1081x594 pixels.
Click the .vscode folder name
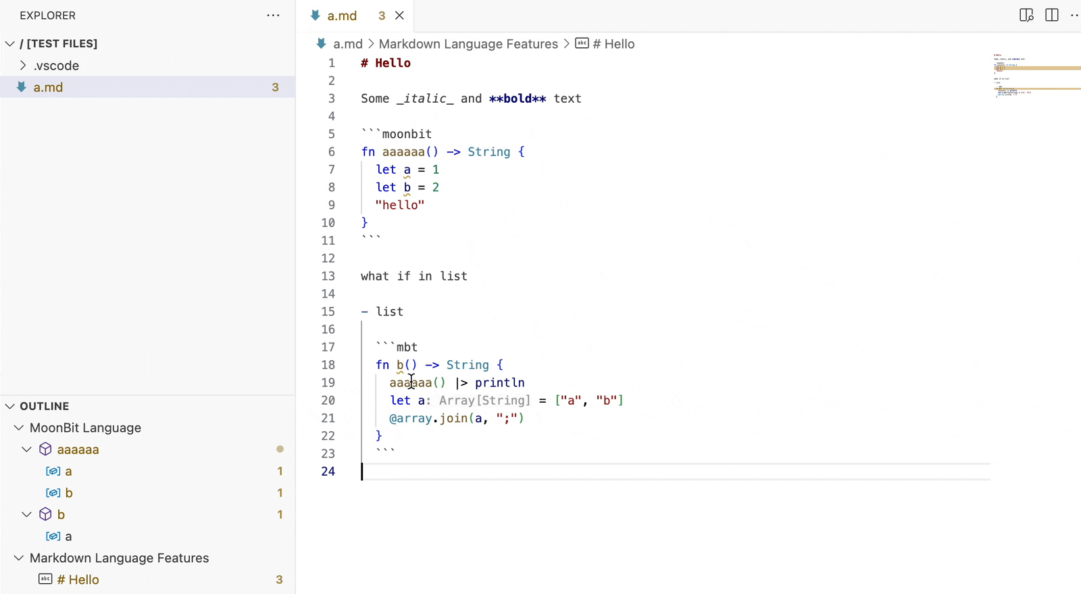(57, 66)
